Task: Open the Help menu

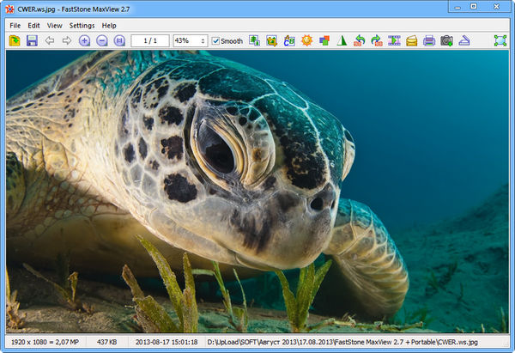Action: pos(109,26)
